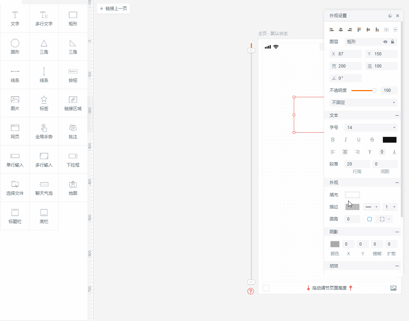Check the box at canvas bottom left
Image resolution: width=409 pixels, height=321 pixels.
[x=266, y=288]
